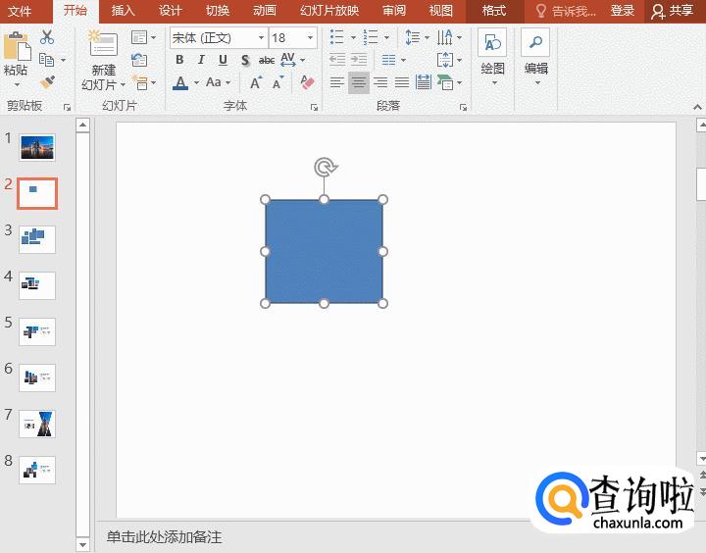Increase list indent level

(359, 60)
